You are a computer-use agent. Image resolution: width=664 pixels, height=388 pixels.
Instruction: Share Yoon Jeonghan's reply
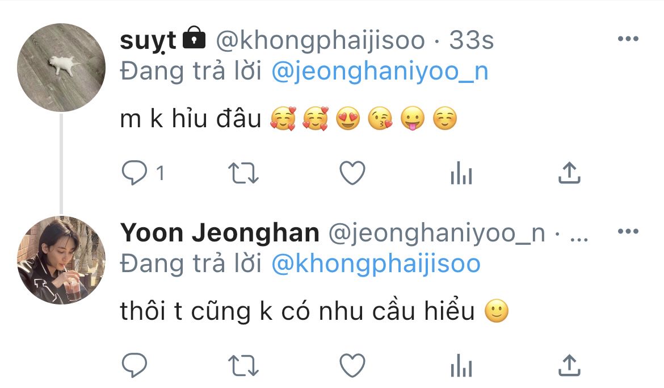pyautogui.click(x=569, y=365)
